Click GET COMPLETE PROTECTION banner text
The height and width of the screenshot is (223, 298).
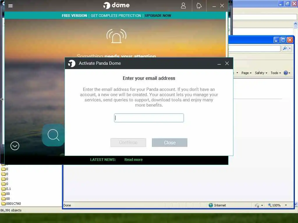[x=116, y=16]
